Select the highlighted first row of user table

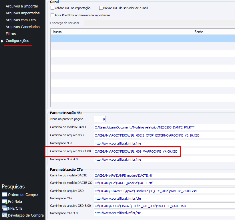click(x=143, y=38)
